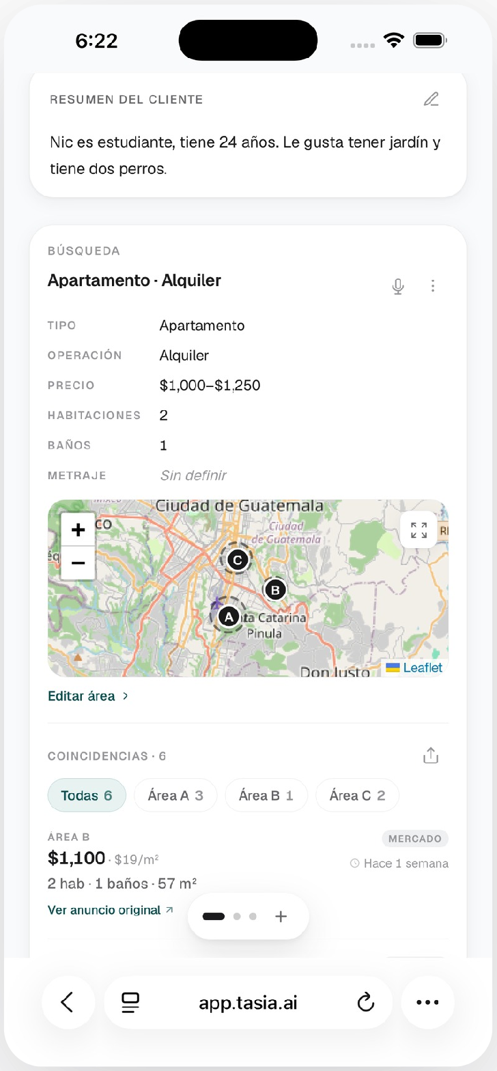
Task: Tap the Apartamento · Alquiler title
Action: pyautogui.click(x=134, y=281)
